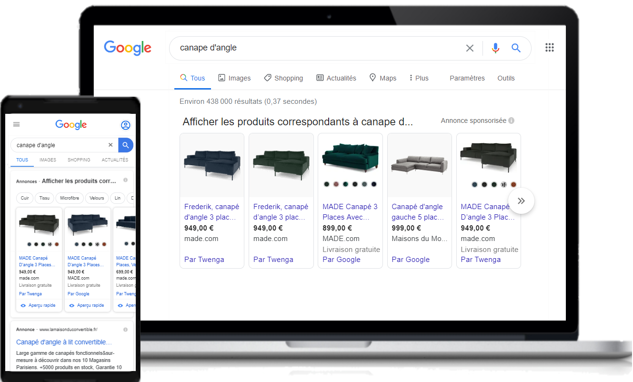Click the info icon beside Annonce sponsorisée
Screen dimensions: 633x382
(x=511, y=121)
